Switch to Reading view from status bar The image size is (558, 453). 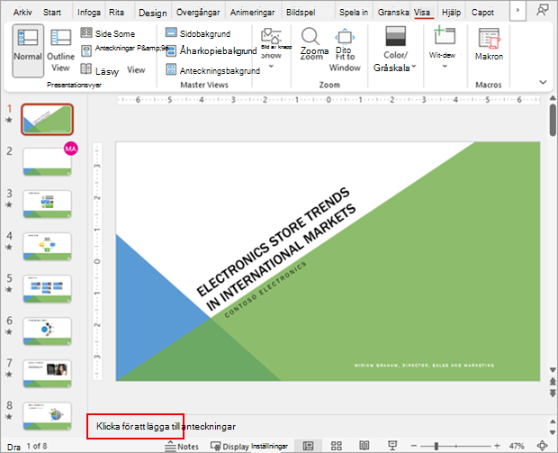364,446
